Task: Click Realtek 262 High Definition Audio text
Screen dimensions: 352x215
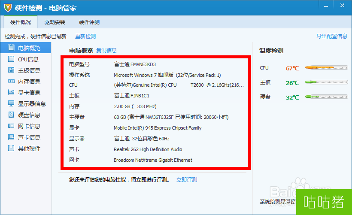Action: tap(148, 149)
